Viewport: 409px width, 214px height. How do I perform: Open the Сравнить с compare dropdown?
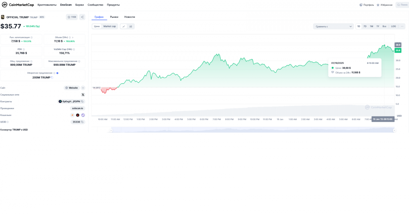click(333, 26)
